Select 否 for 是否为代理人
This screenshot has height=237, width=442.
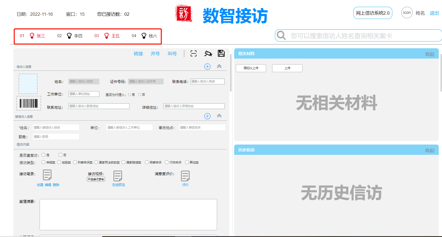[140, 95]
